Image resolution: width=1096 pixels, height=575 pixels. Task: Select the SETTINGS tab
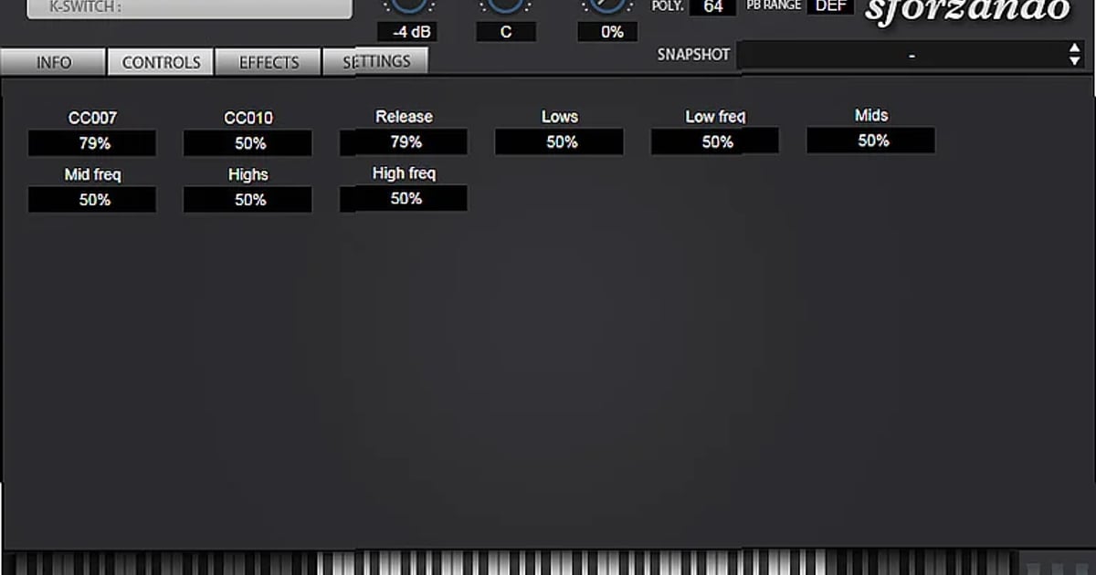375,62
